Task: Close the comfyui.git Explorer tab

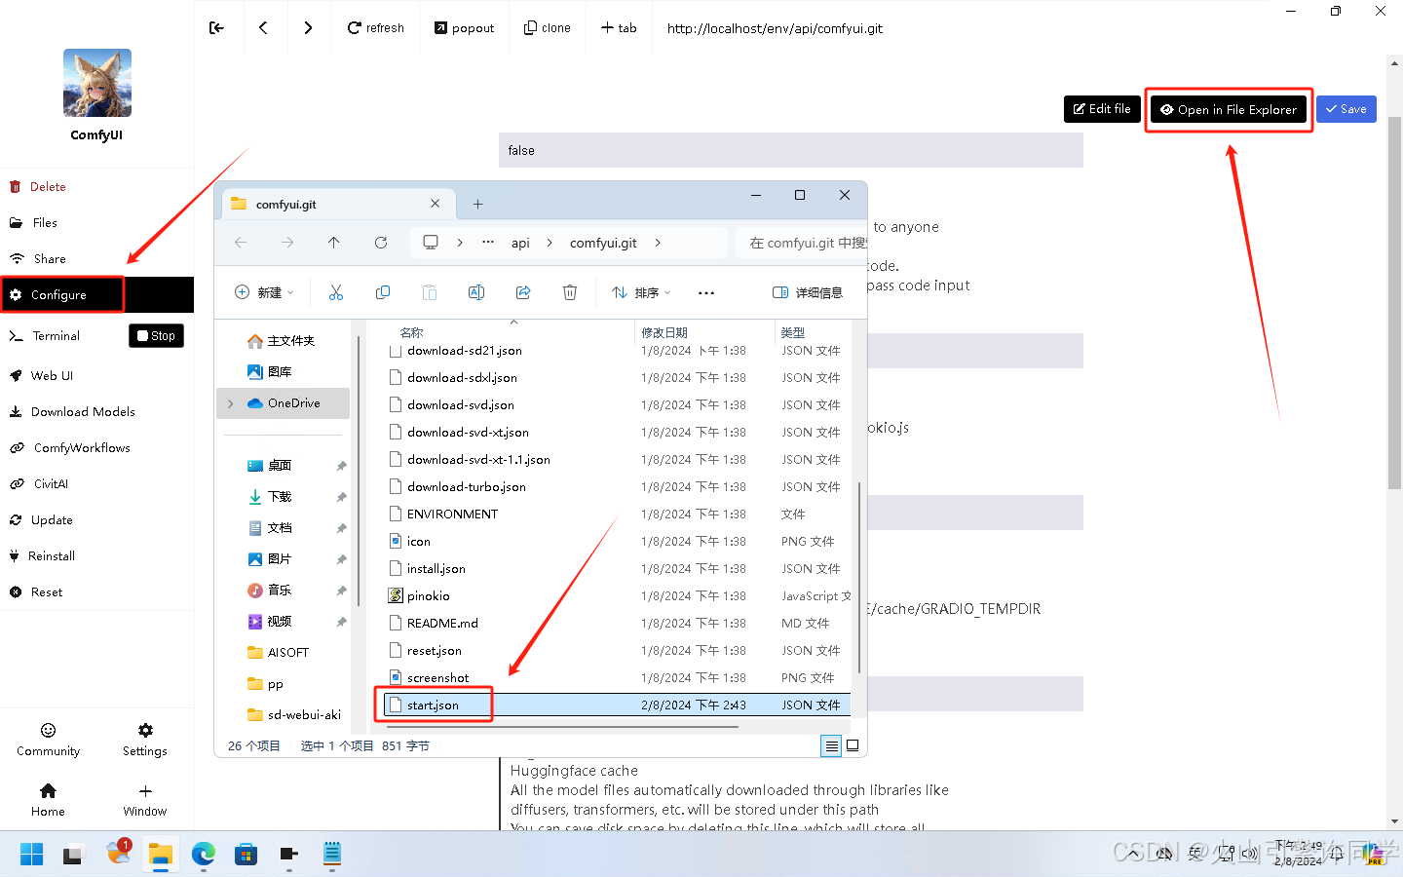Action: point(435,204)
